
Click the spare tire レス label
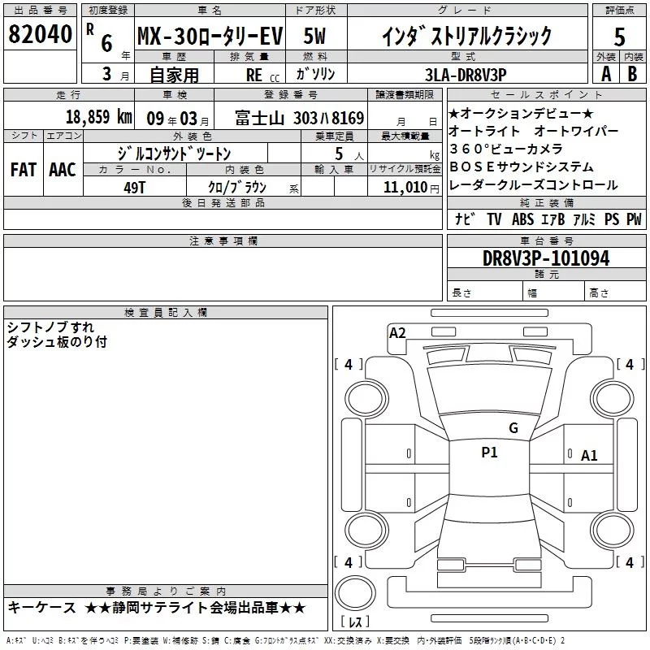click(355, 622)
